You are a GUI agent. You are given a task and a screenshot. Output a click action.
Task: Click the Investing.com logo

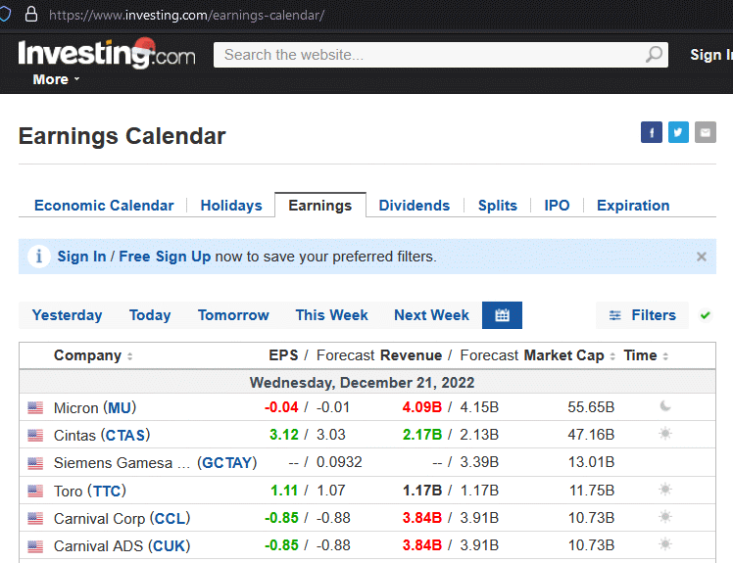[107, 53]
